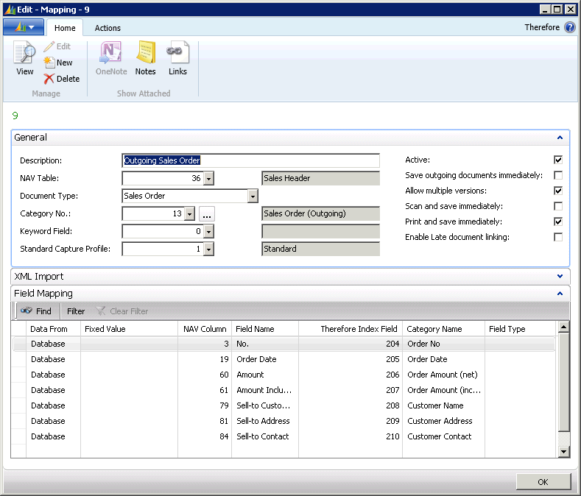This screenshot has height=496, width=581.
Task: Enable Late document linking checkbox
Action: 558,237
